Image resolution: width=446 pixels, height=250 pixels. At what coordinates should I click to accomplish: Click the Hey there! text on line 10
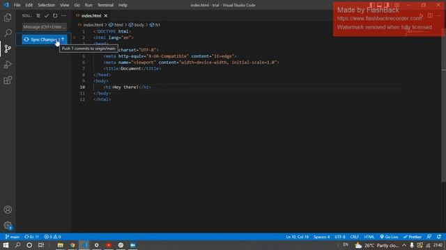[125, 87]
